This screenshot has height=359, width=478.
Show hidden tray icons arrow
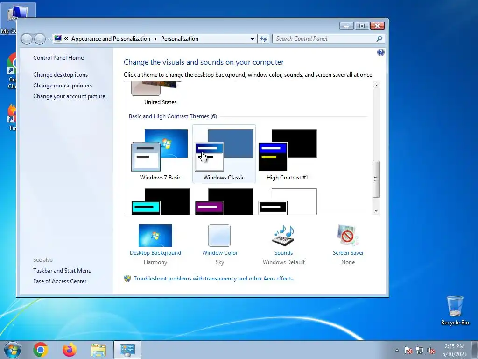pyautogui.click(x=397, y=350)
